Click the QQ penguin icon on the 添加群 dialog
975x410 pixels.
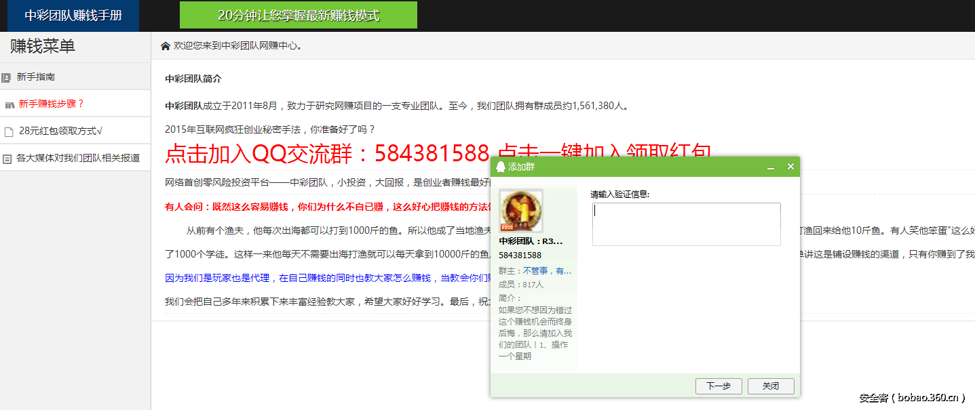click(502, 167)
